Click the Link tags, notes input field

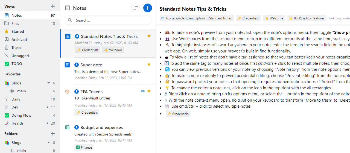tap(339, 18)
